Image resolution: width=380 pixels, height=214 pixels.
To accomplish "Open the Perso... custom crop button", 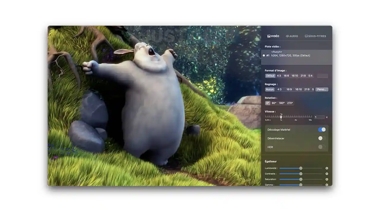I will (x=322, y=89).
